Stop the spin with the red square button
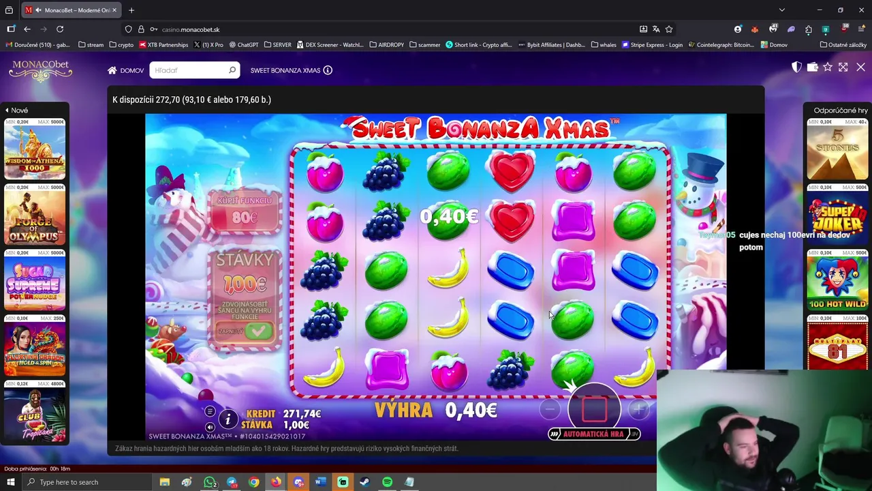This screenshot has width=872, height=491. tap(594, 408)
